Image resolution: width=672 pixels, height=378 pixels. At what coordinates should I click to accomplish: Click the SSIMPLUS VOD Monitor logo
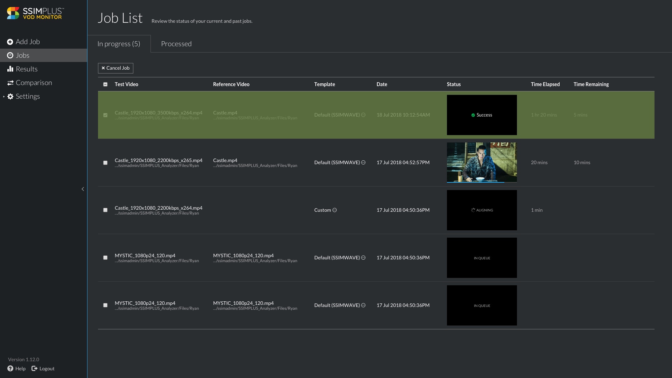[x=35, y=13]
